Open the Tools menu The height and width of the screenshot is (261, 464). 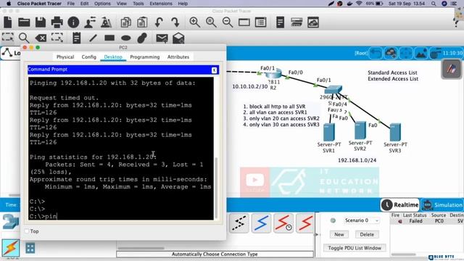(138, 4)
